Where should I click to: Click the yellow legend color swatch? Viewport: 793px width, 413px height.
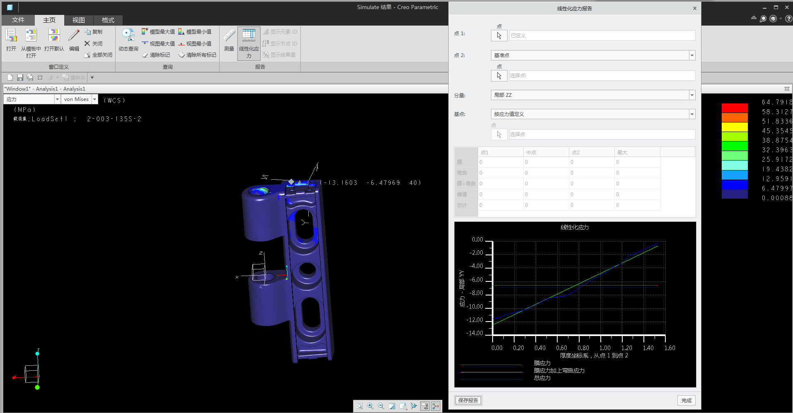(x=735, y=127)
